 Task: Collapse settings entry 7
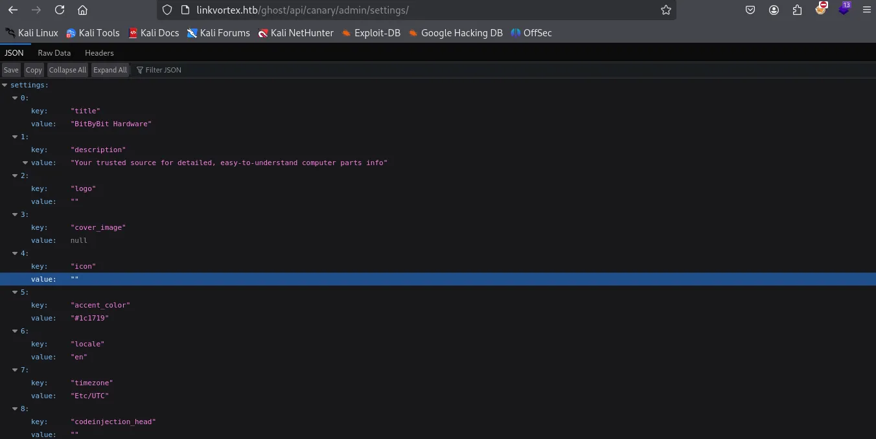pos(16,370)
